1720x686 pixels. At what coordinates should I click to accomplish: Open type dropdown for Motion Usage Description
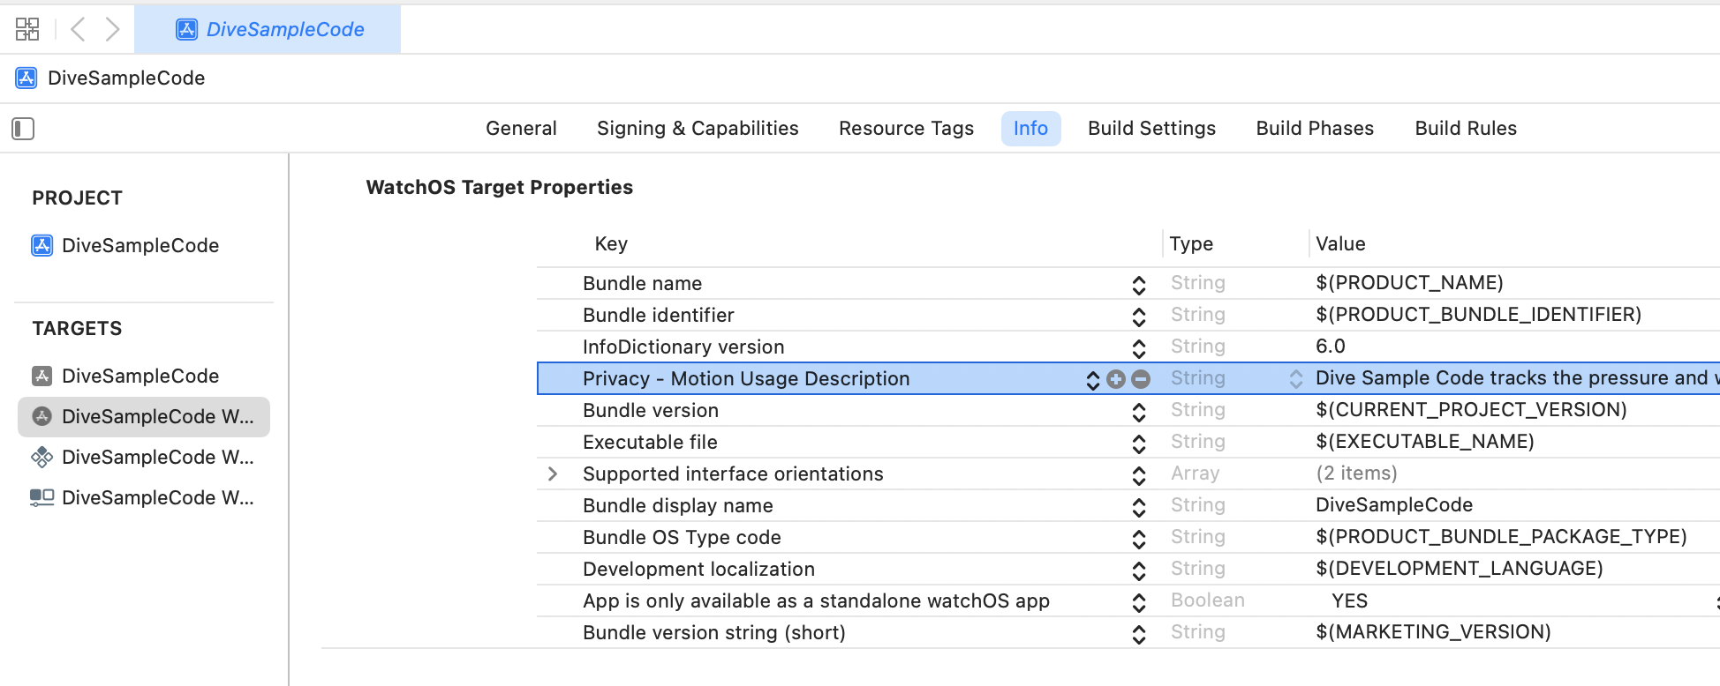[1295, 379]
